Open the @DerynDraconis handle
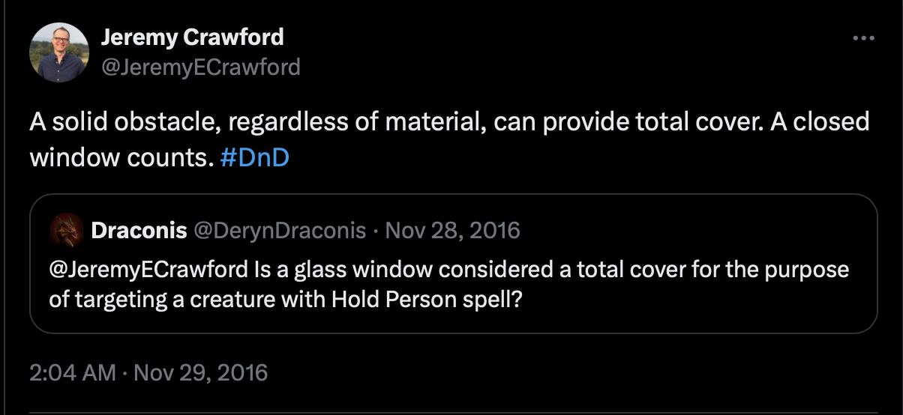The image size is (903, 415). click(280, 230)
